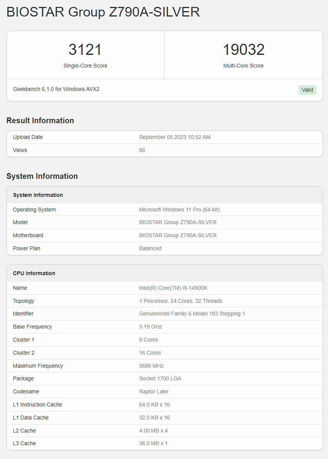
Task: Select the 8 Cores value
Action: click(x=148, y=340)
